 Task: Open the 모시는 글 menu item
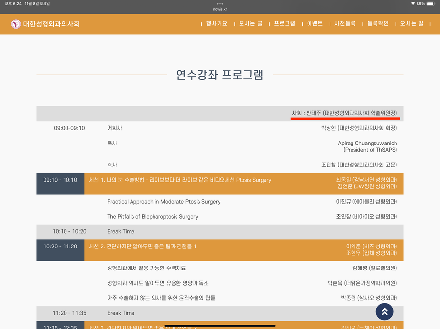[250, 24]
